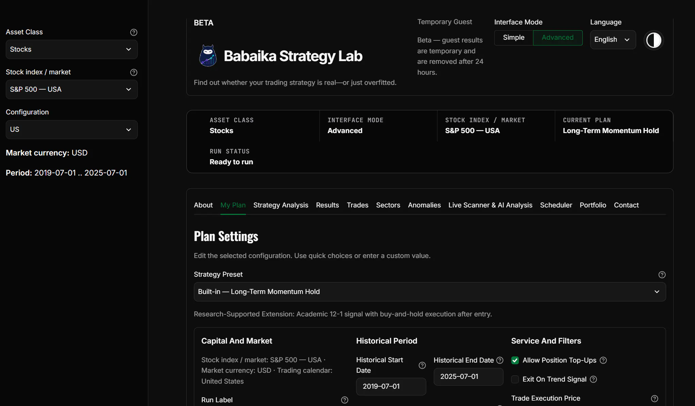Open Historical End Date help icon

[x=500, y=360]
